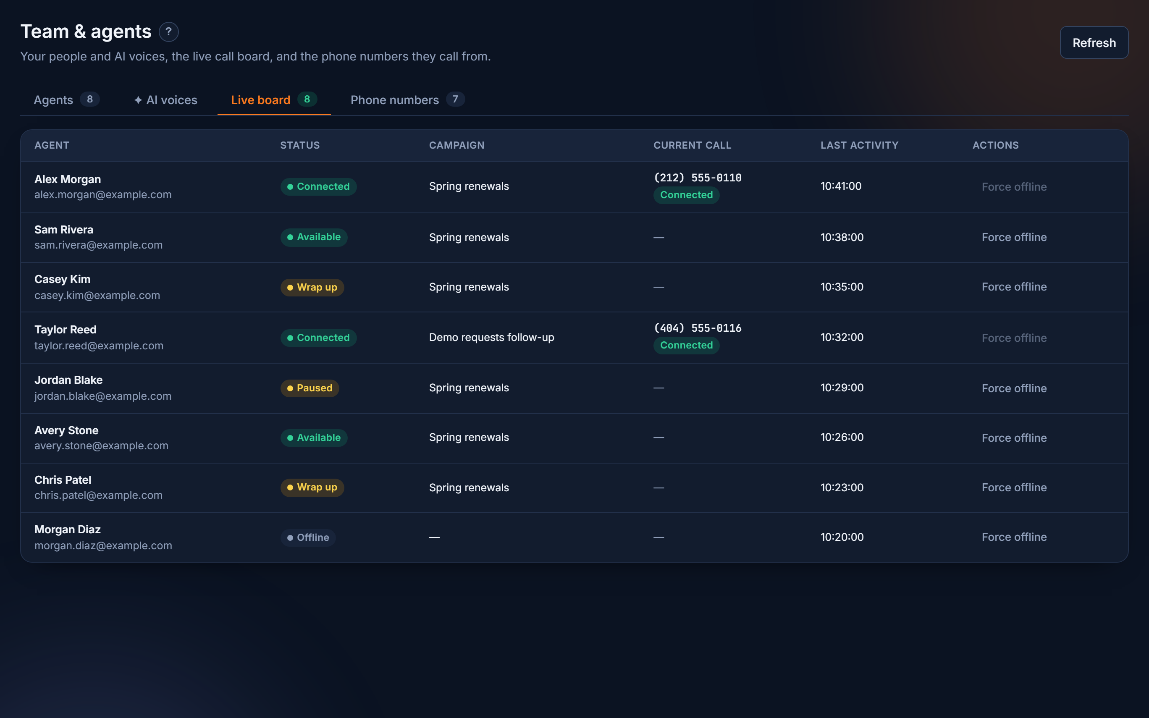Force offline Chris Patel
Viewport: 1149px width, 718px height.
point(1014,487)
